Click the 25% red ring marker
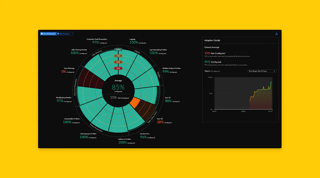 (118, 68)
